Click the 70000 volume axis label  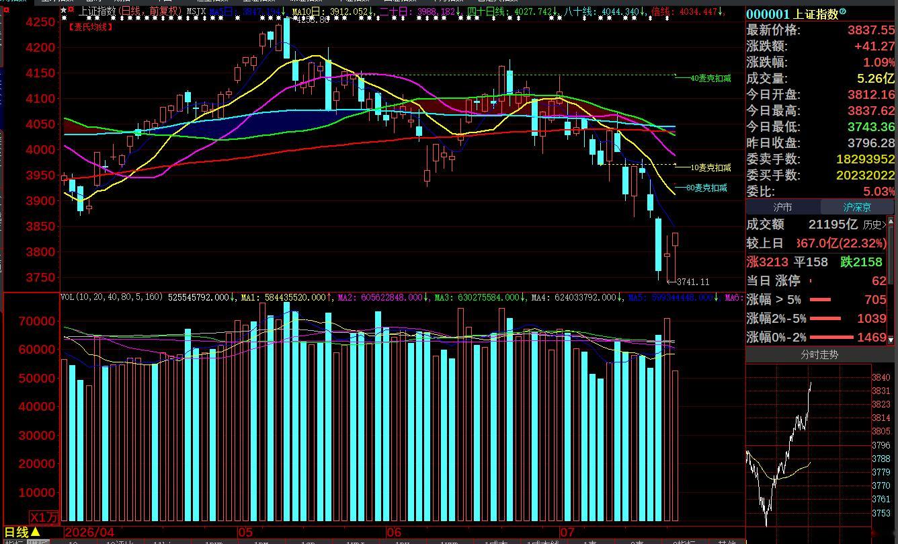tap(37, 321)
